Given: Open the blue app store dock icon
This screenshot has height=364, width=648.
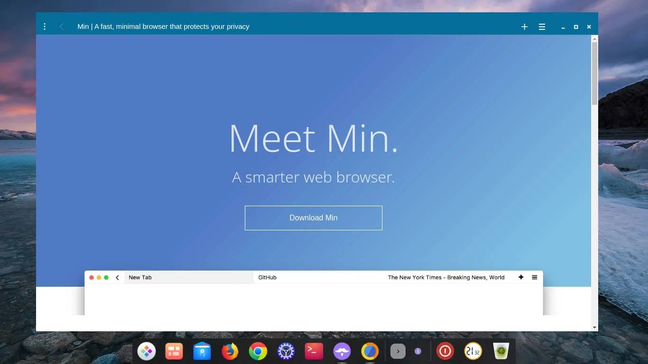Looking at the screenshot, I should (202, 351).
